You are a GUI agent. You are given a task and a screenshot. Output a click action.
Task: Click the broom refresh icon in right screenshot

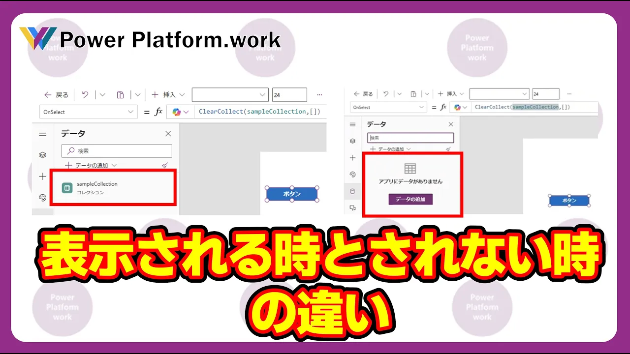[448, 149]
